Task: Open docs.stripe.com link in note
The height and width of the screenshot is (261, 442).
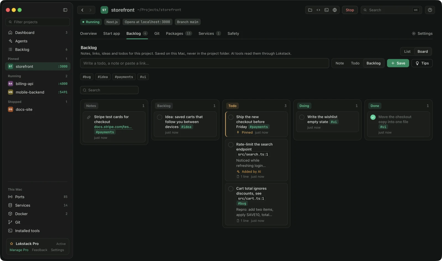Action: click(x=113, y=127)
